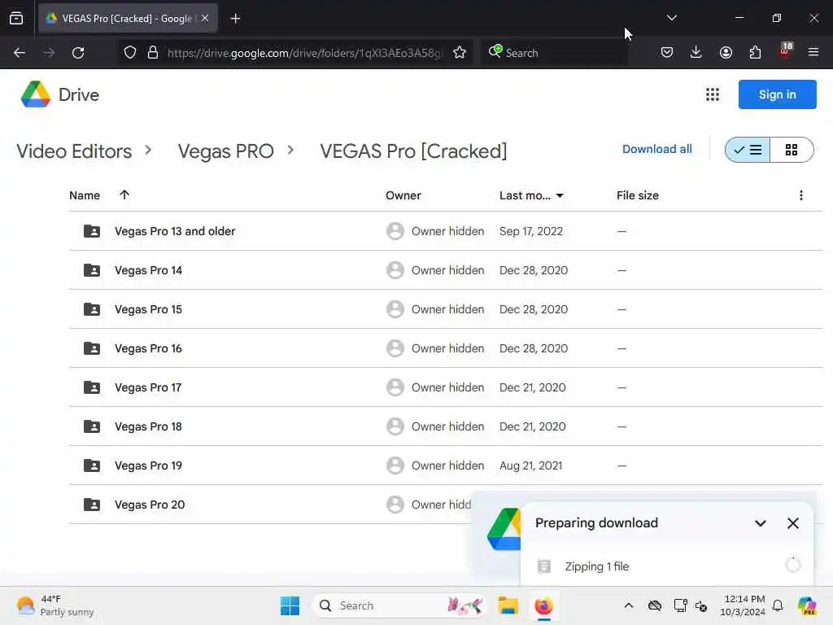Click the date Sep 17, 2022
833x625 pixels.
530,231
